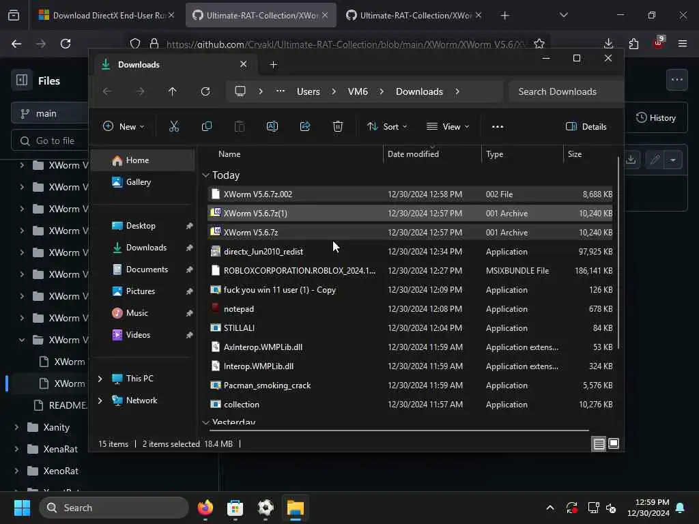Show hidden tray icons chevron

[550, 508]
